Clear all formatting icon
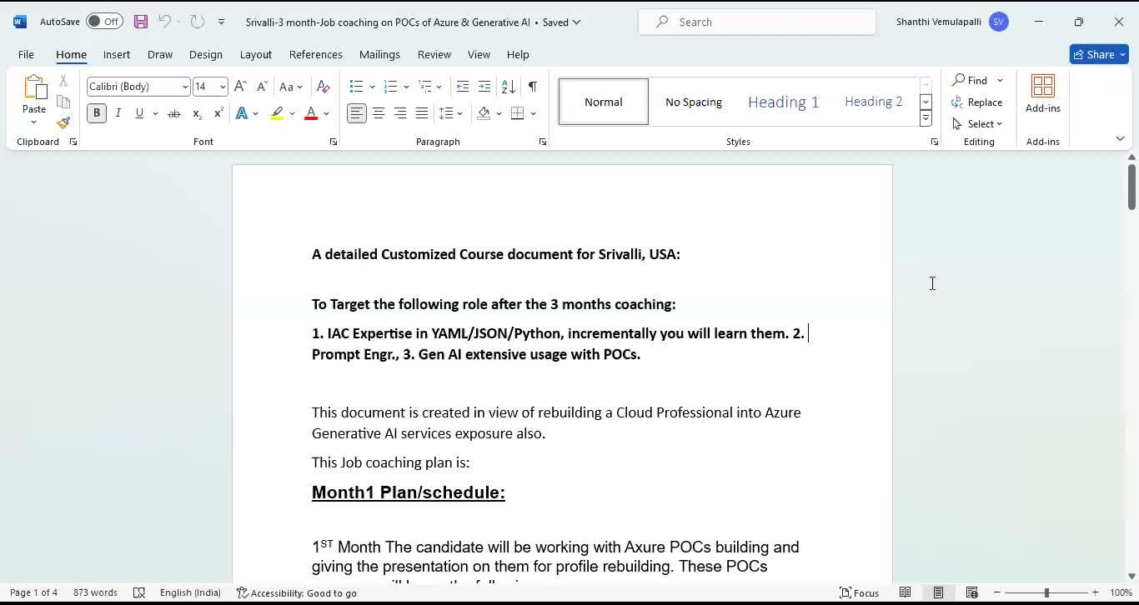The height and width of the screenshot is (605, 1139). click(x=324, y=87)
